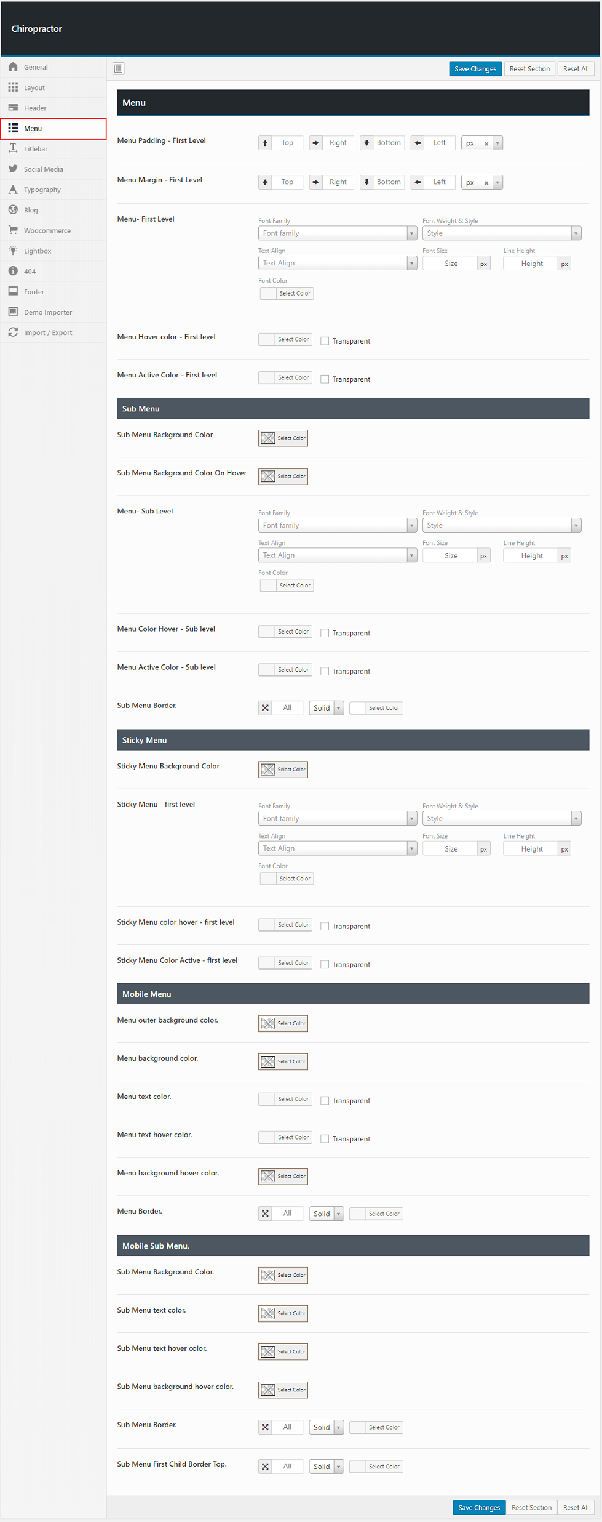
Task: Click the Layout grid icon in sidebar
Action: pos(13,87)
